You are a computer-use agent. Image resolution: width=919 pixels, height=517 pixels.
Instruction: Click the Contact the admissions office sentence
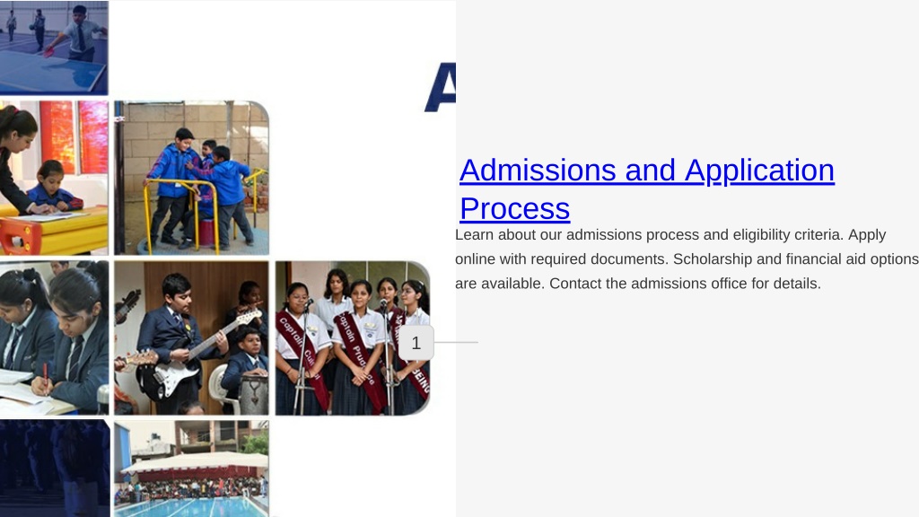(x=685, y=284)
